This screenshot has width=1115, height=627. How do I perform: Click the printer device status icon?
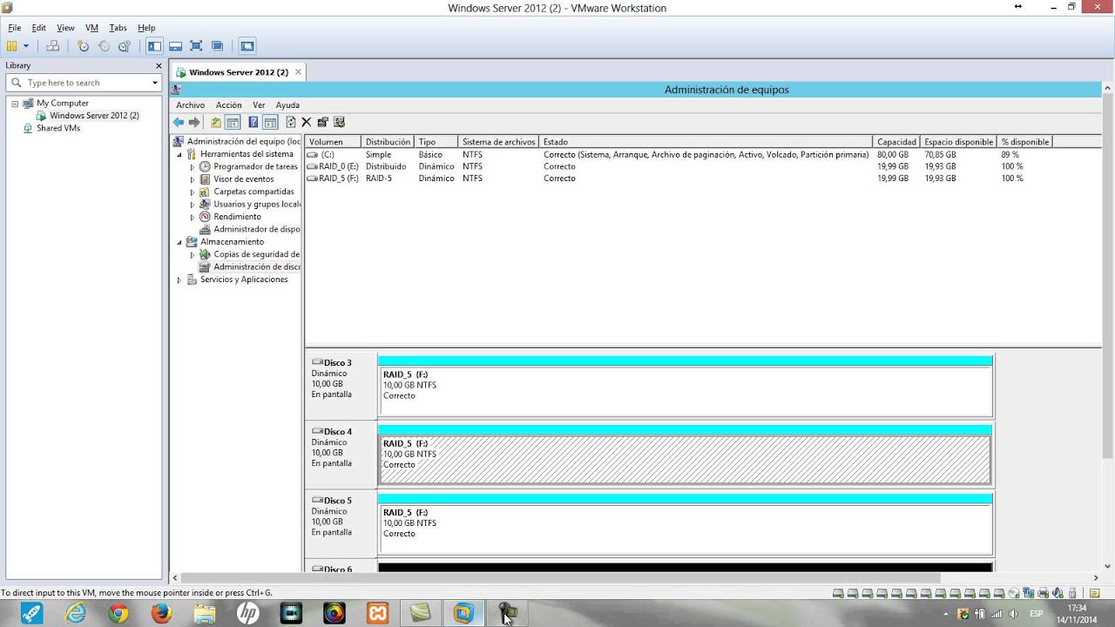tap(1043, 593)
